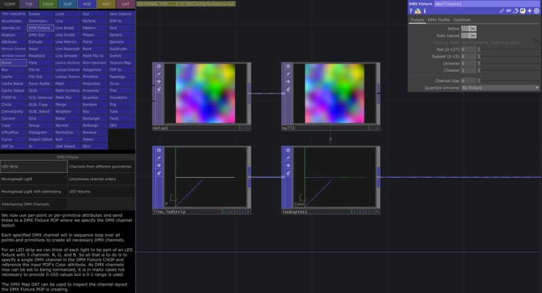
Task: Select the CHOP operator family tab
Action: pos(48,4)
